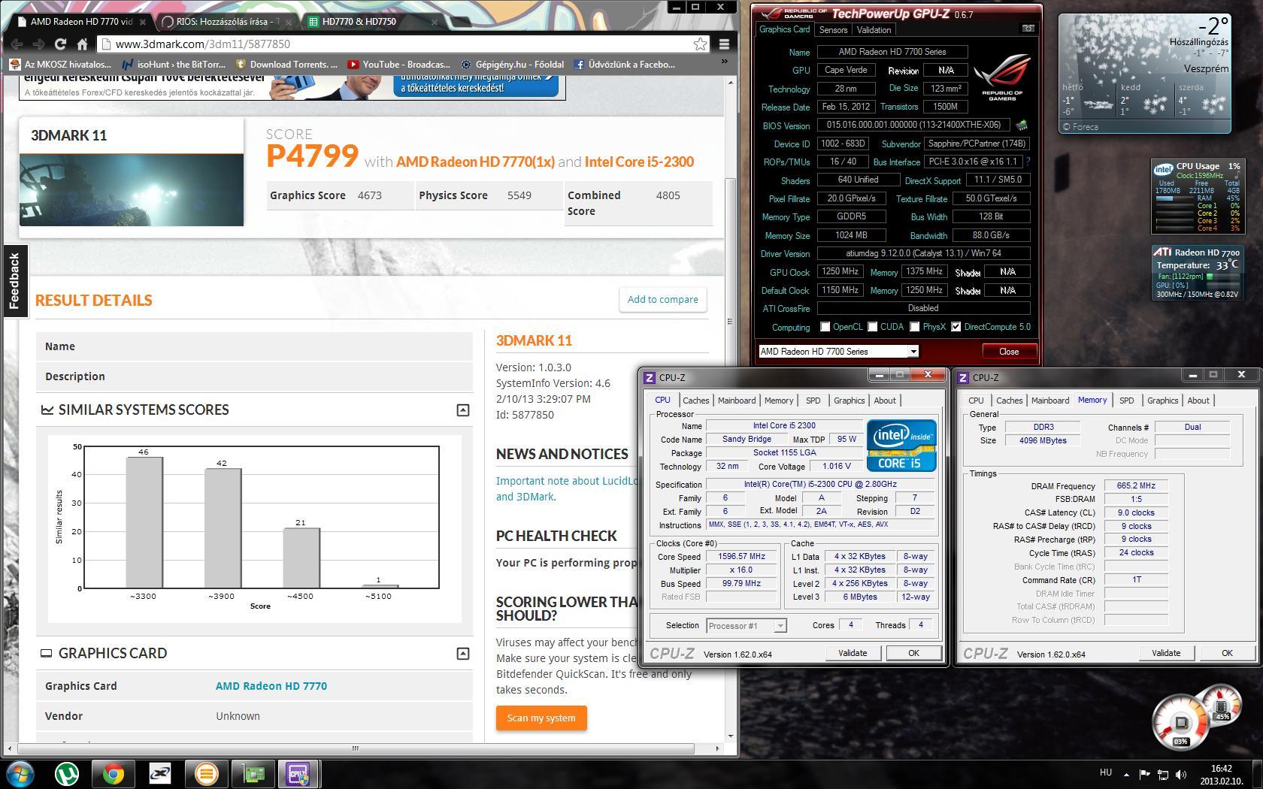
Task: Click OK in the left CPU-Z window
Action: 913,653
